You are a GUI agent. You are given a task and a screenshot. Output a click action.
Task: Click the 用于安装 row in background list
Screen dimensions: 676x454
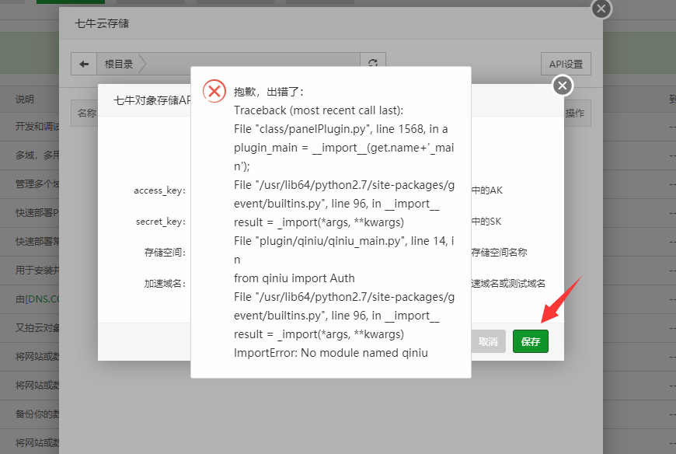(x=37, y=271)
